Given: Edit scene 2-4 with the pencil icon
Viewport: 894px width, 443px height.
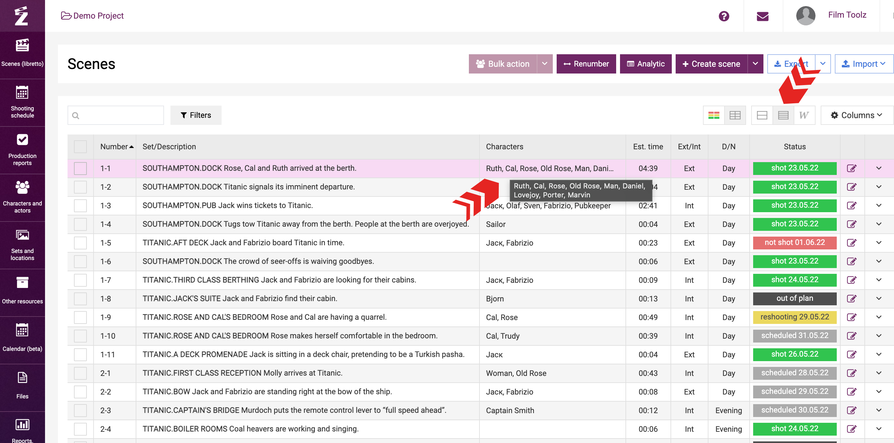Looking at the screenshot, I should click(x=852, y=429).
